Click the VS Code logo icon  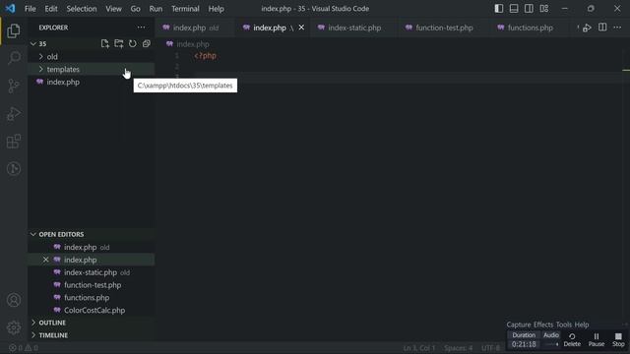(10, 9)
